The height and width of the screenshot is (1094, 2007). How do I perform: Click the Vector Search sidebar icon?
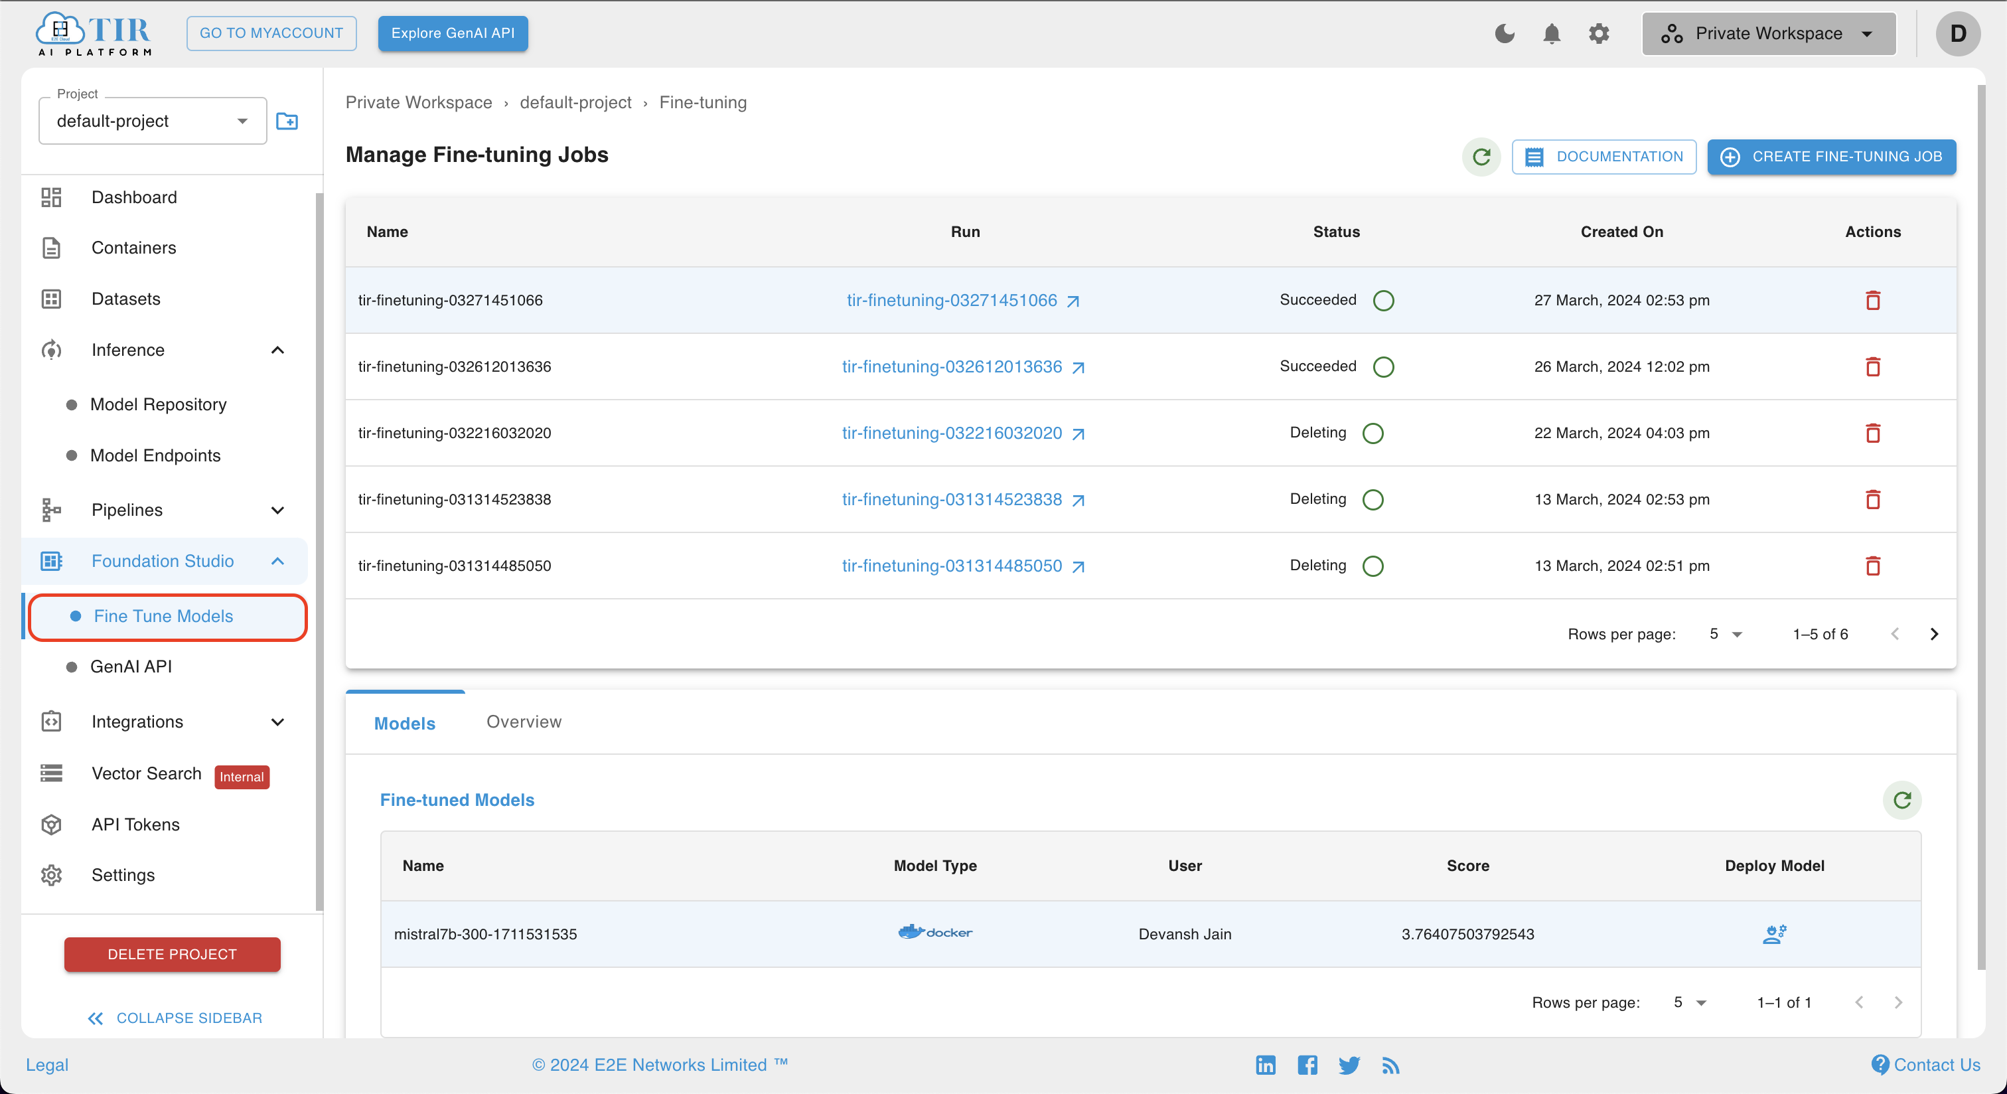(51, 773)
